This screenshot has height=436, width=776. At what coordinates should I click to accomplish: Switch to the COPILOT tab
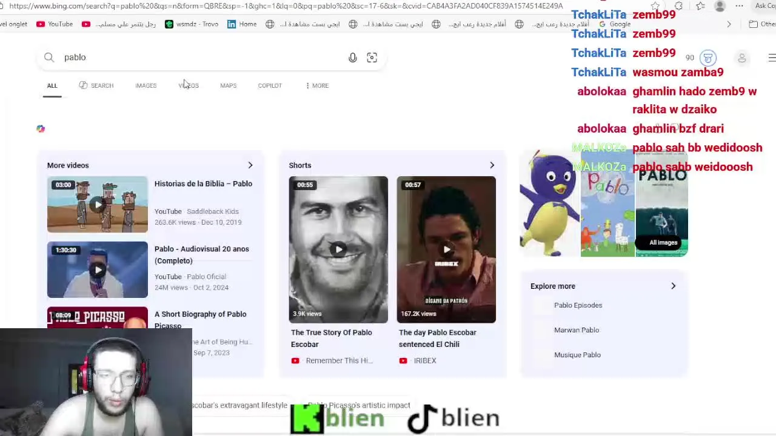270,85
